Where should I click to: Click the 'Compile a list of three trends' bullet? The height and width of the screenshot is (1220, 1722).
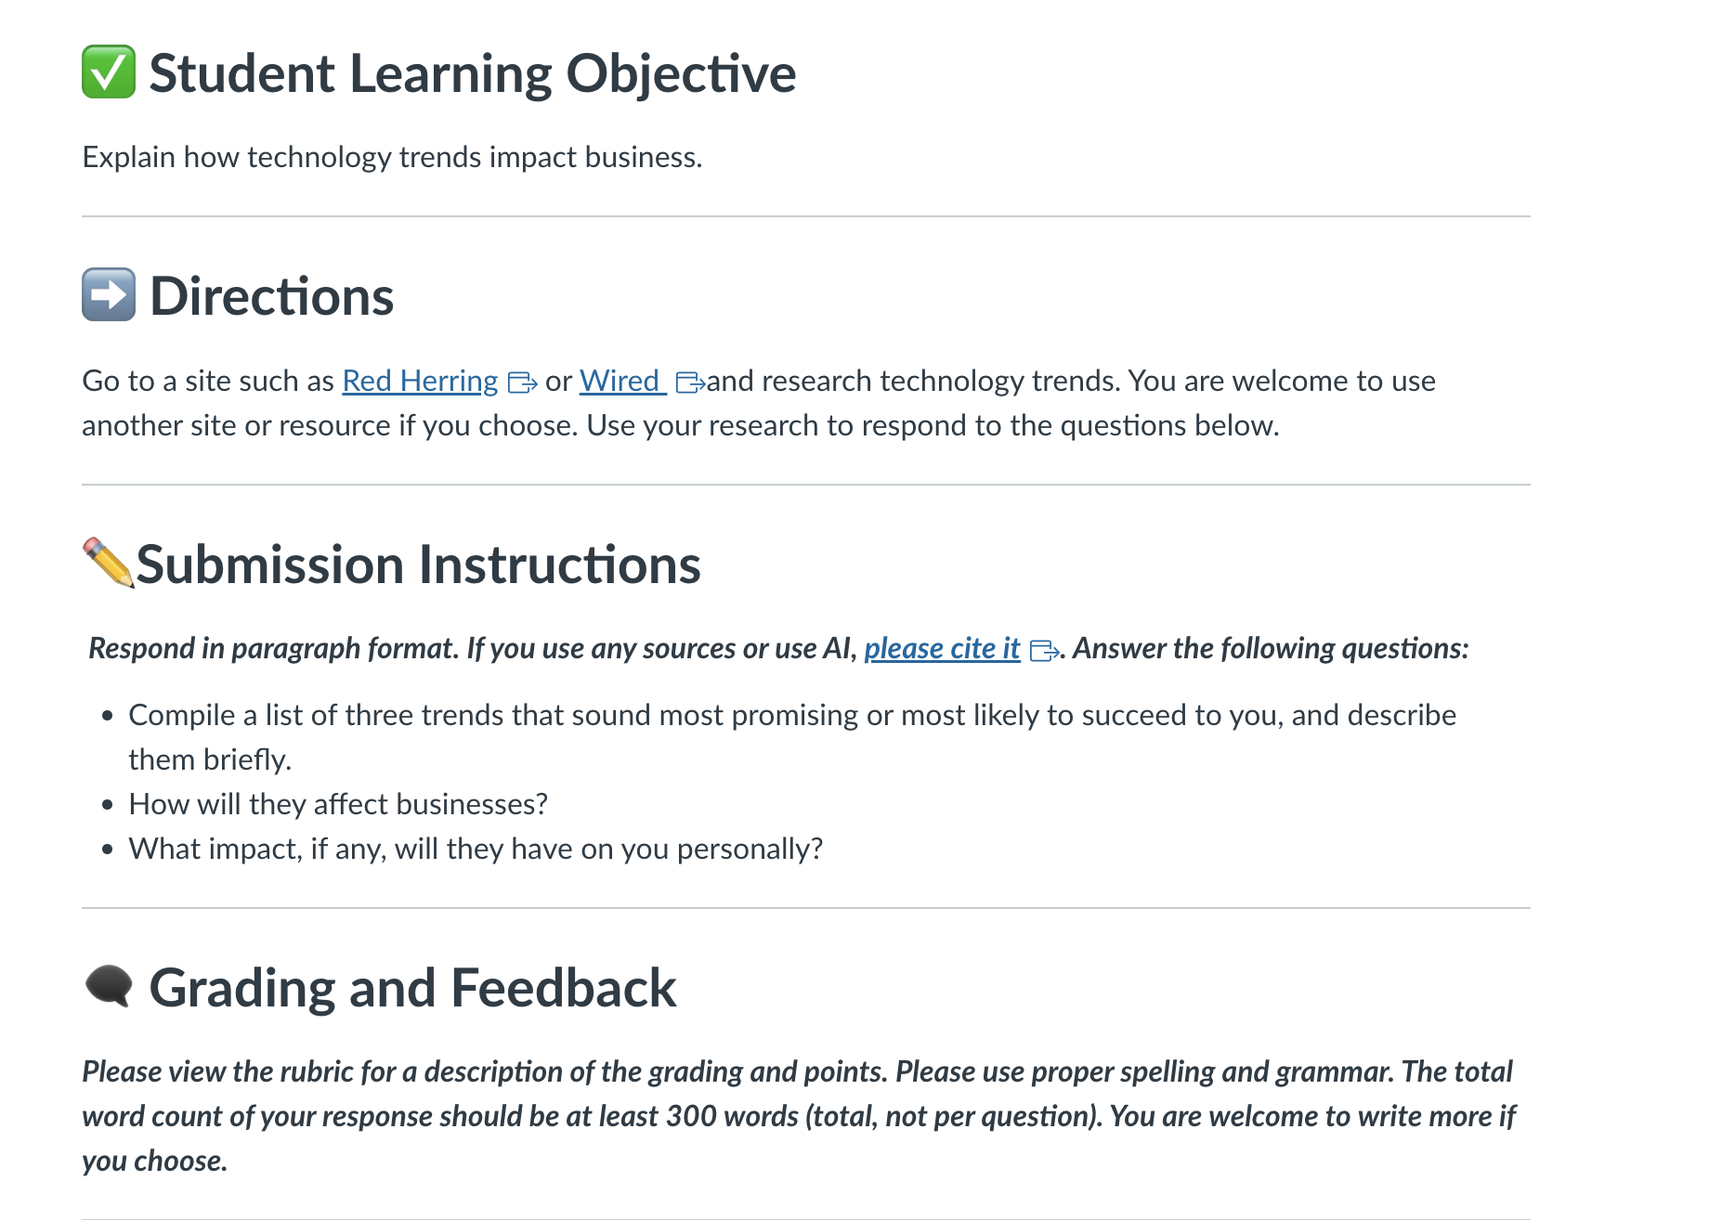pyautogui.click(x=792, y=737)
